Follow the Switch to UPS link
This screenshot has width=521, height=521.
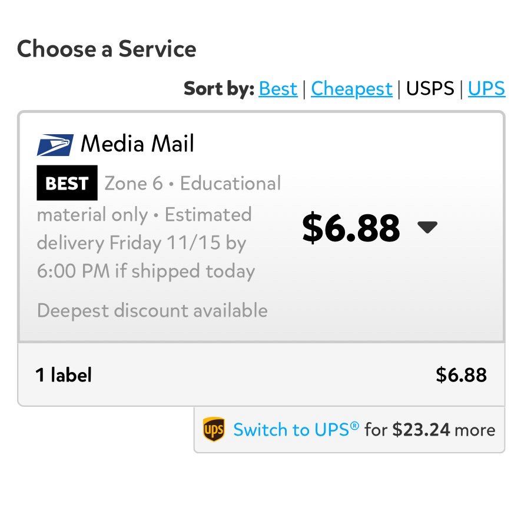tap(296, 430)
